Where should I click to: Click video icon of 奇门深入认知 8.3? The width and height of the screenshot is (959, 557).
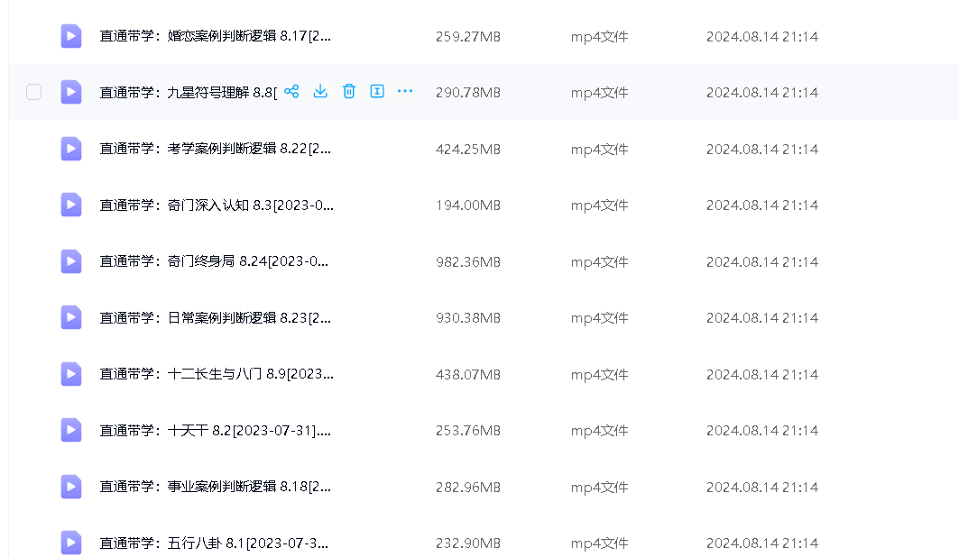(x=71, y=205)
